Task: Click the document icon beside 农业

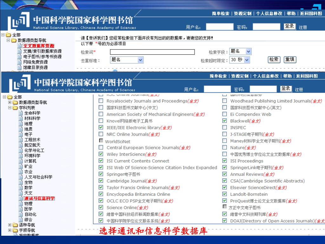Action: click(x=21, y=172)
